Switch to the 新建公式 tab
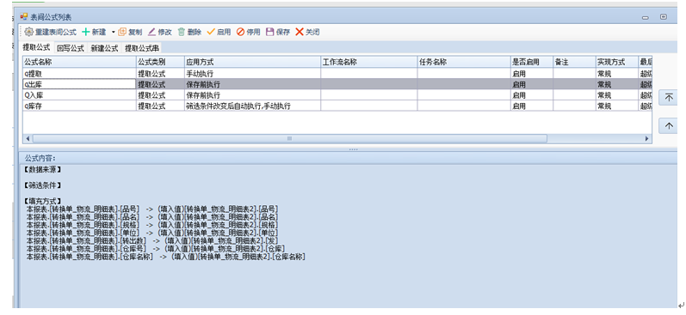The height and width of the screenshot is (315, 686). pos(104,48)
